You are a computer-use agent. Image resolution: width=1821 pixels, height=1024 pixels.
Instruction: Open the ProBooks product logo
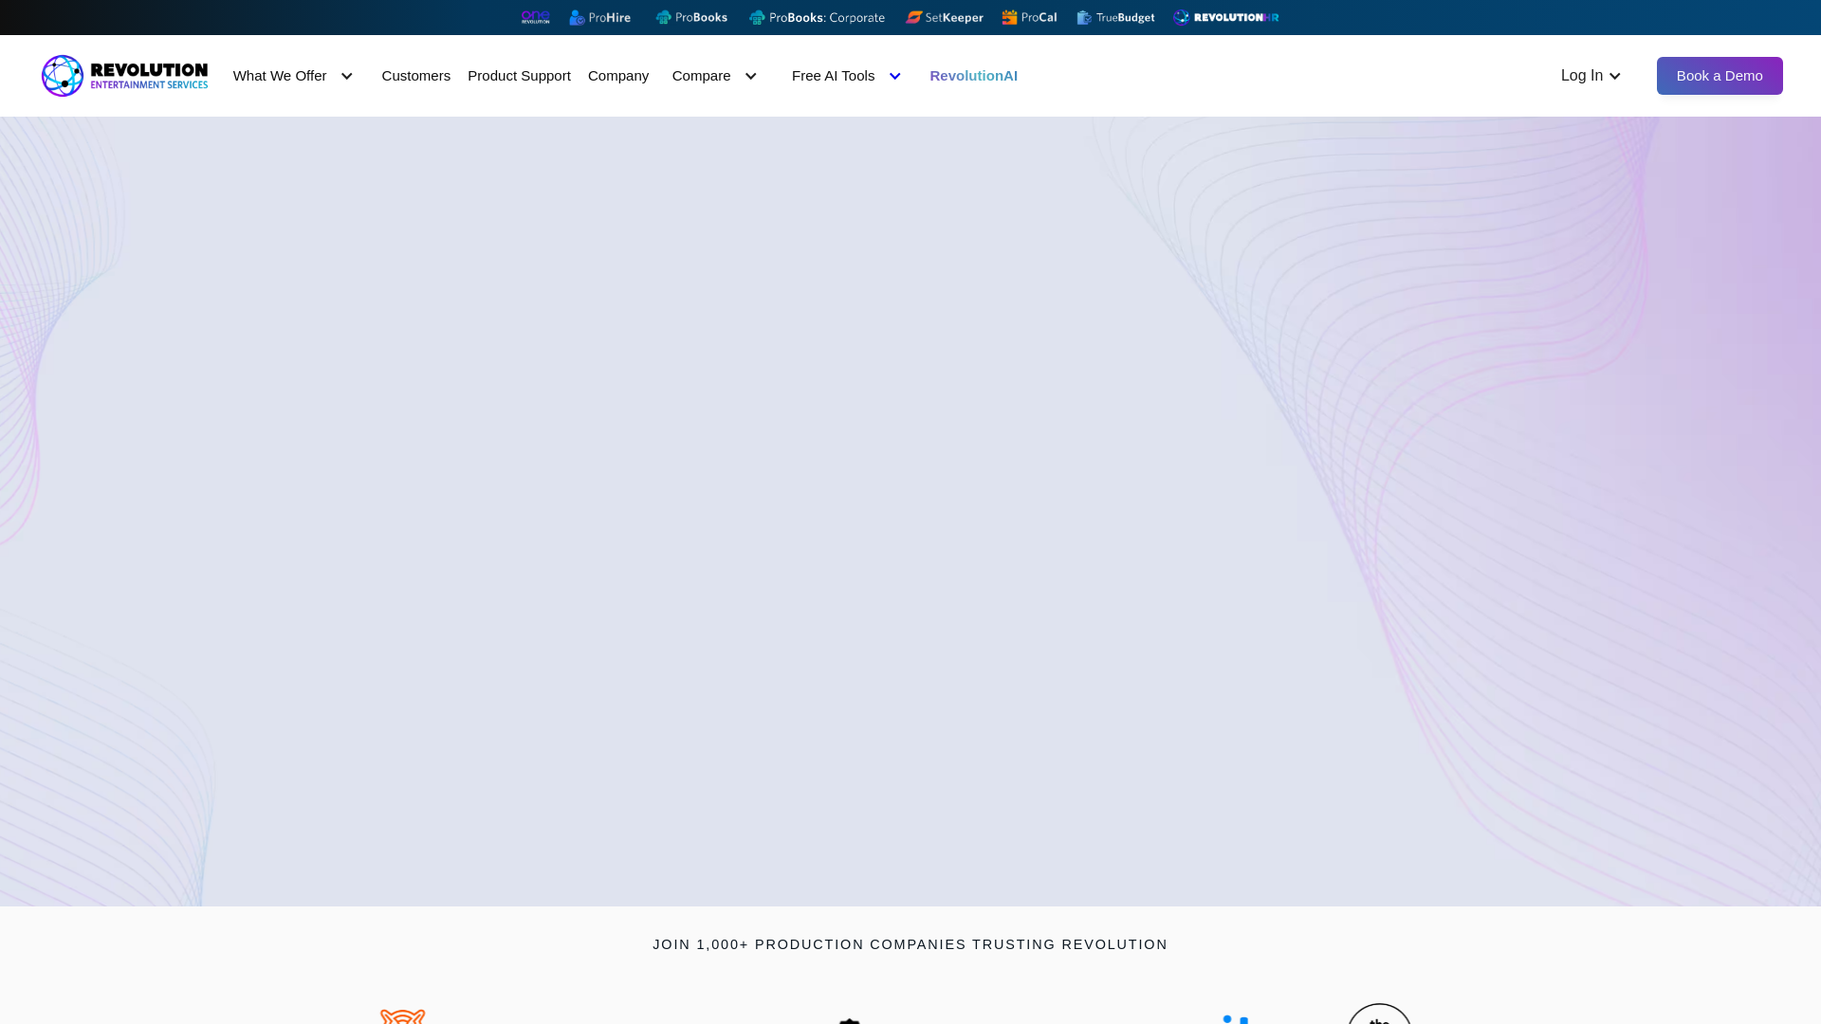pyautogui.click(x=691, y=17)
